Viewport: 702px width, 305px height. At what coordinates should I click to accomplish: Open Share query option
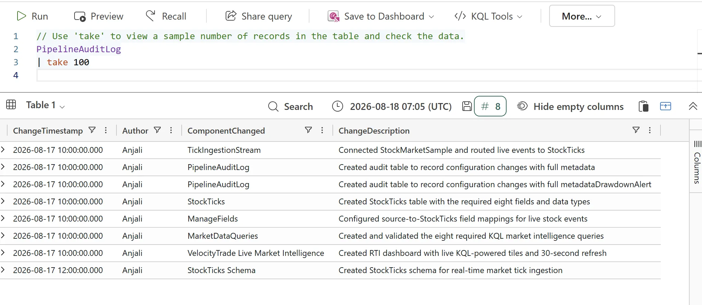(259, 16)
